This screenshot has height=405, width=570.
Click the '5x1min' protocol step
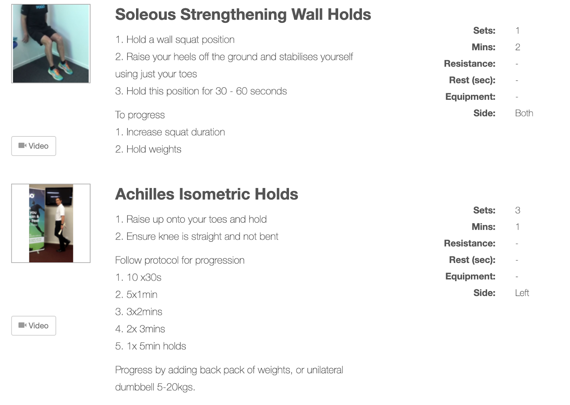tap(136, 295)
